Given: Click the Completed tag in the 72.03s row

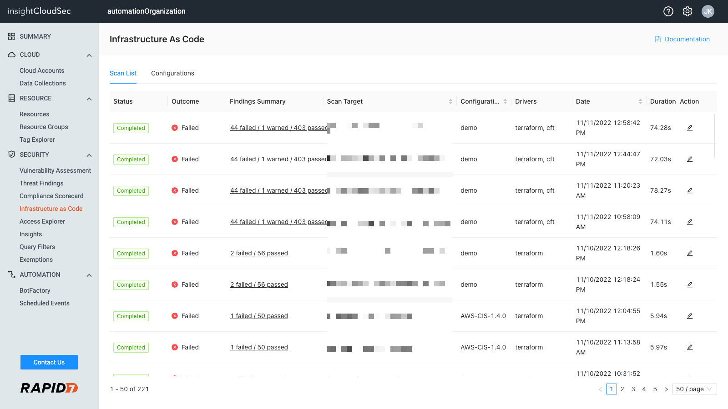Looking at the screenshot, I should 131,159.
